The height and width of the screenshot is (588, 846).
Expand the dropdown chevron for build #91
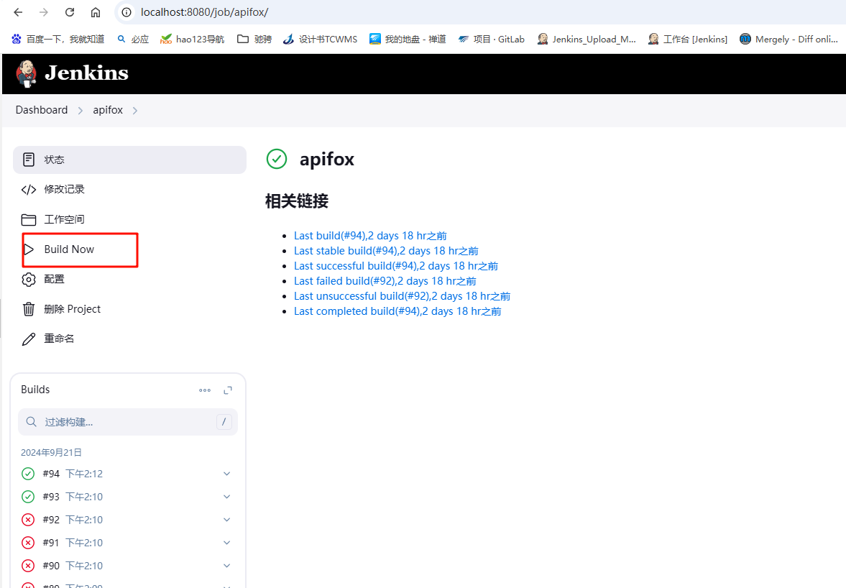tap(226, 543)
